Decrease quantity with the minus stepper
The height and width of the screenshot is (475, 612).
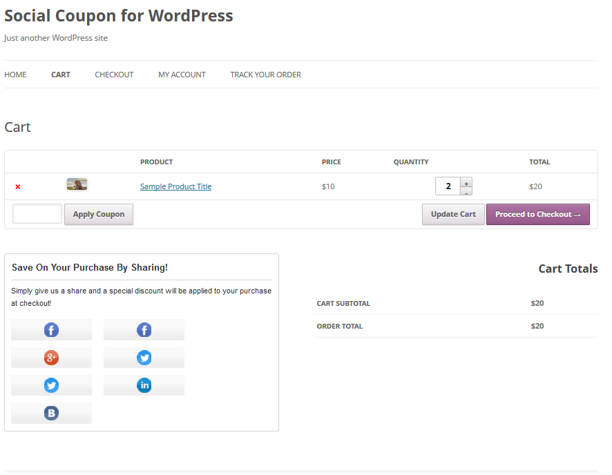[x=466, y=191]
